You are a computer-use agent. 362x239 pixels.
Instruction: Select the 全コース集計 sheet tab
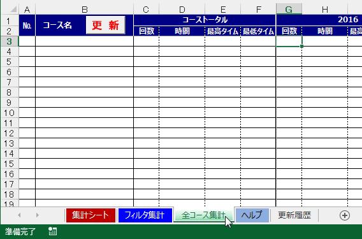tap(204, 215)
